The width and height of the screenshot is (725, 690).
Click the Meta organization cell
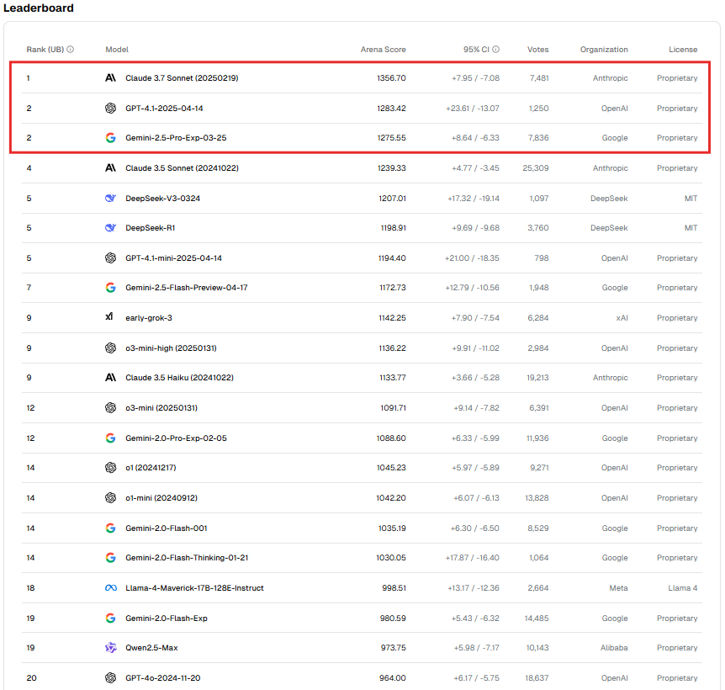coord(618,588)
